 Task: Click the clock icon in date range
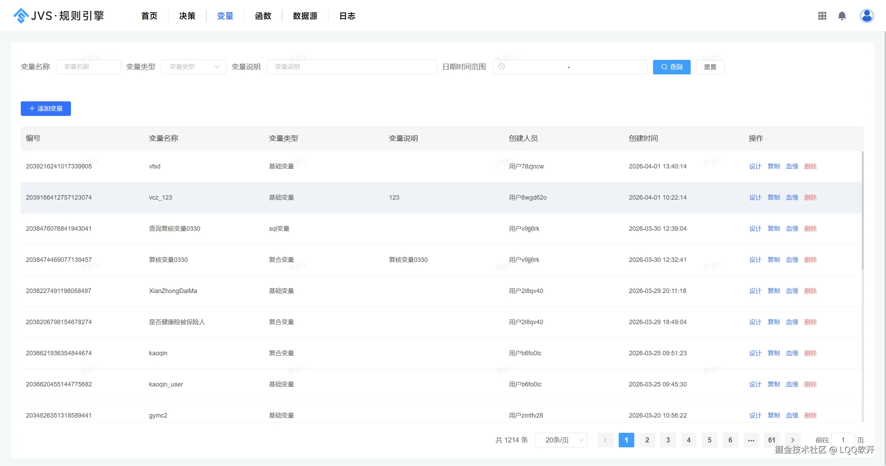(501, 67)
